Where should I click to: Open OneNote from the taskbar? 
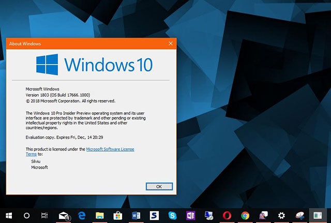pyautogui.click(x=191, y=216)
